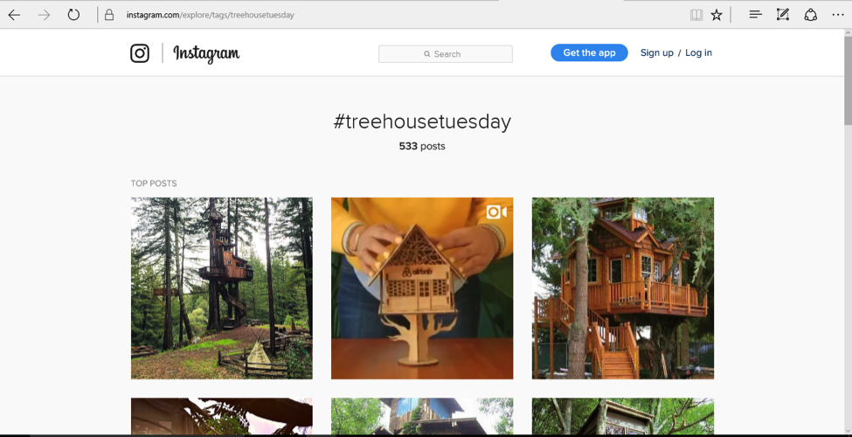Image resolution: width=852 pixels, height=437 pixels.
Task: Reload the page with refresh icon
Action: pos(73,15)
